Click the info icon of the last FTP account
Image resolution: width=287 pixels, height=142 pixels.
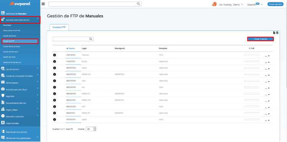pyautogui.click(x=54, y=119)
